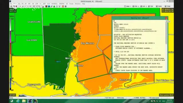Open the Panels menu
The height and width of the screenshot is (103, 183).
click(x=71, y=4)
